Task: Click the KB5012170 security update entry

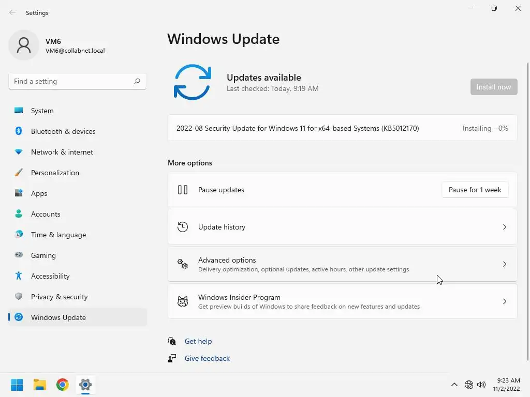Action: point(343,128)
